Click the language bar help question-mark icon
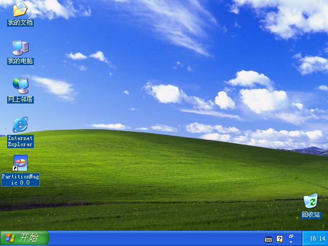This screenshot has width=328, height=246. pyautogui.click(x=279, y=239)
